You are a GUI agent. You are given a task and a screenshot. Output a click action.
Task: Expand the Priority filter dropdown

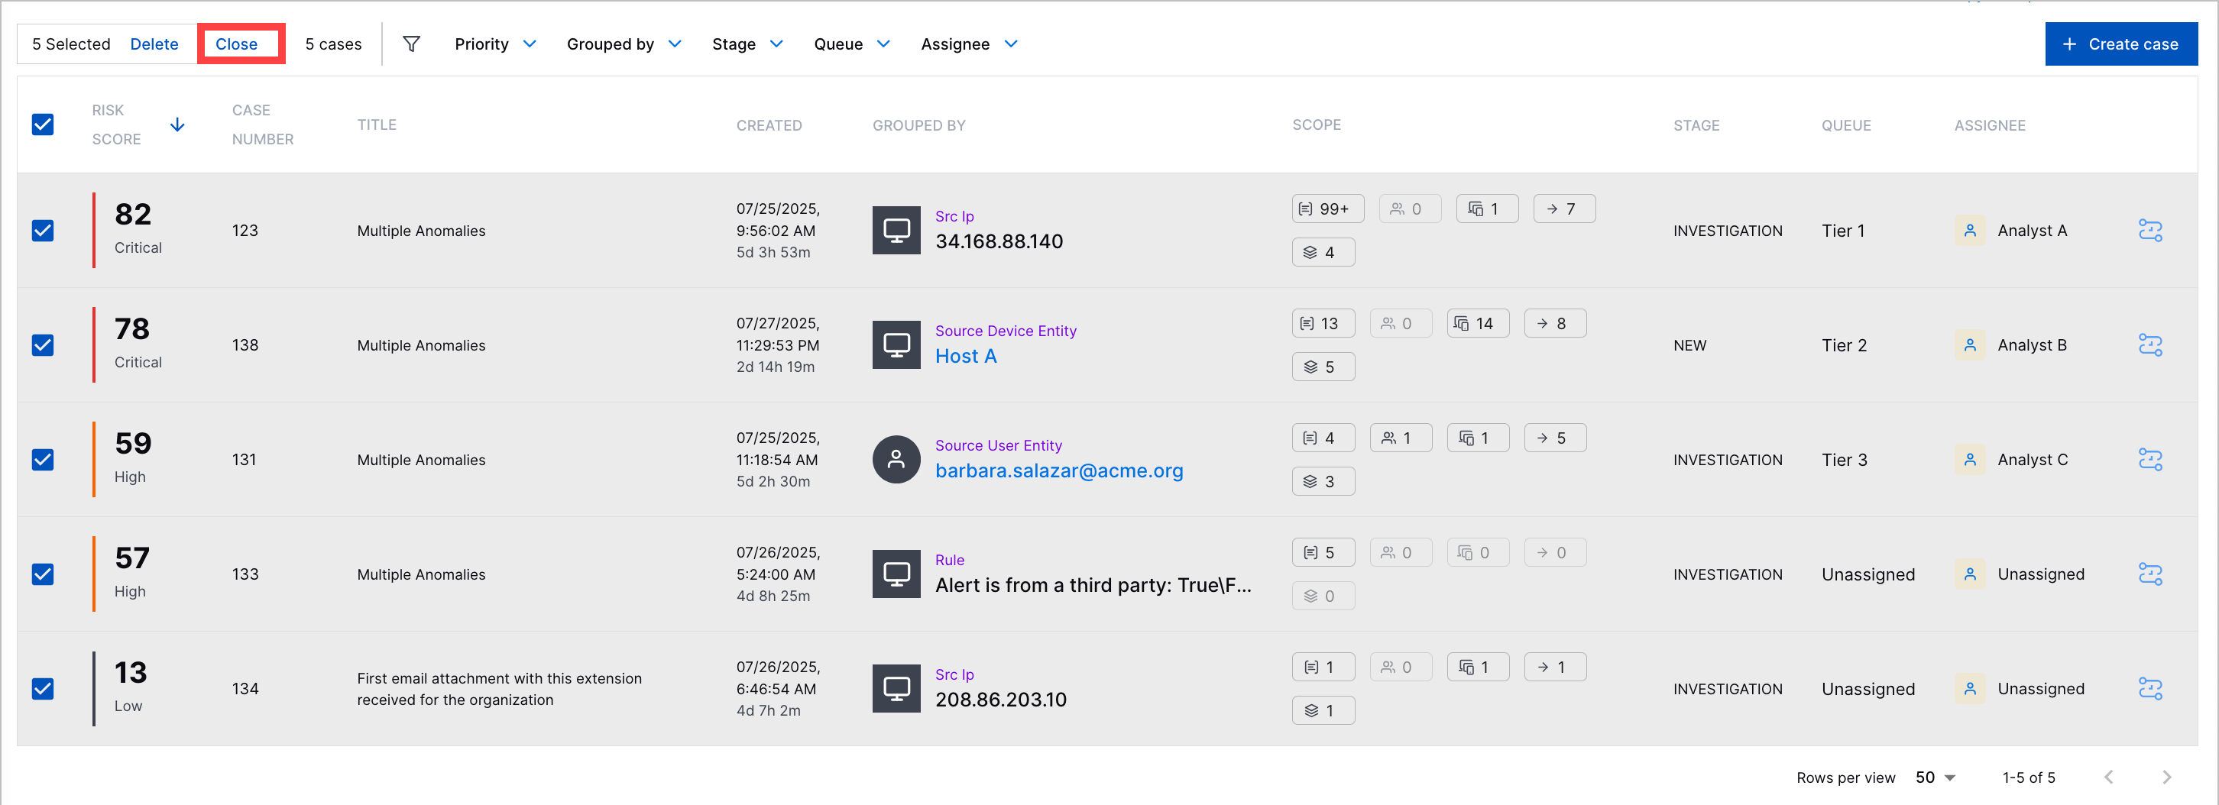495,44
